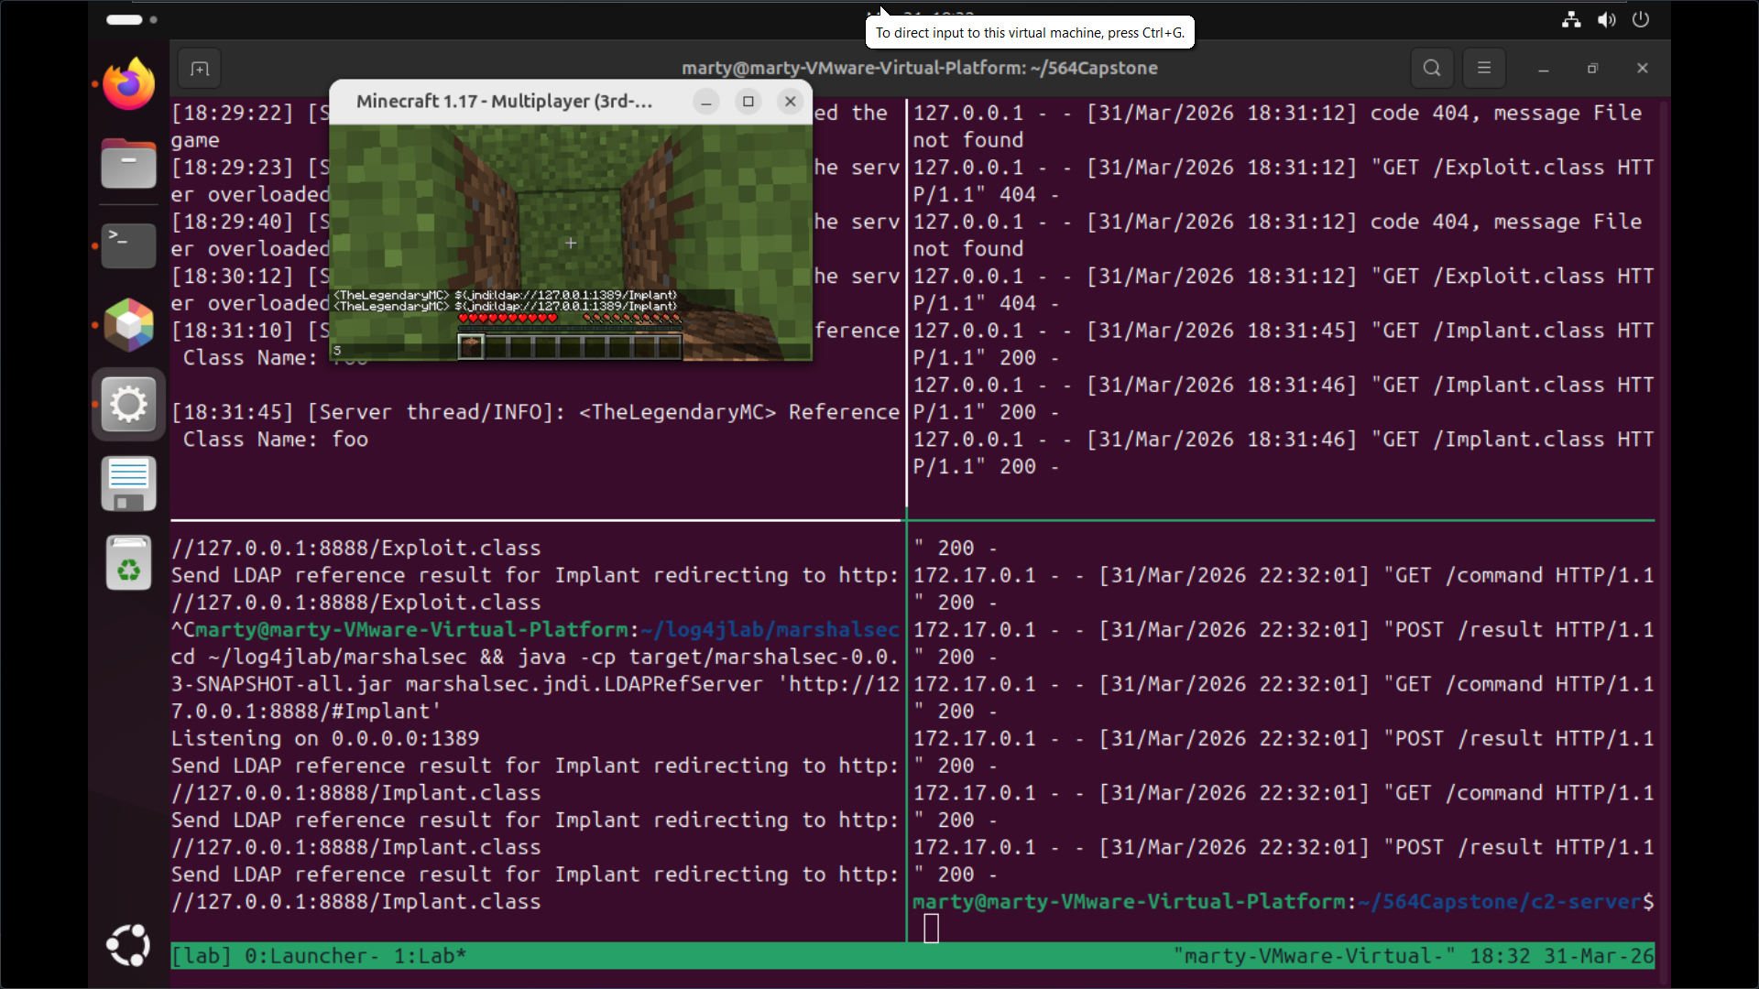Image resolution: width=1759 pixels, height=989 pixels.
Task: Click the "marty-VMware-Virtual-" tmux hostname text
Action: (1315, 956)
